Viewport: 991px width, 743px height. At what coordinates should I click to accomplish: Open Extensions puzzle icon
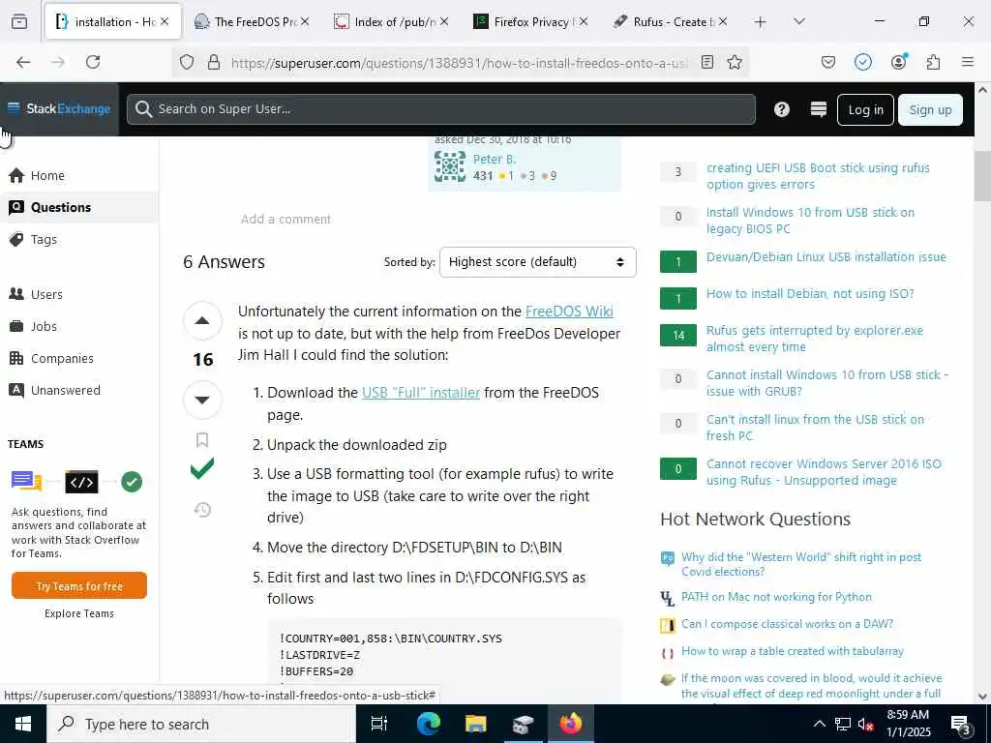pos(933,62)
